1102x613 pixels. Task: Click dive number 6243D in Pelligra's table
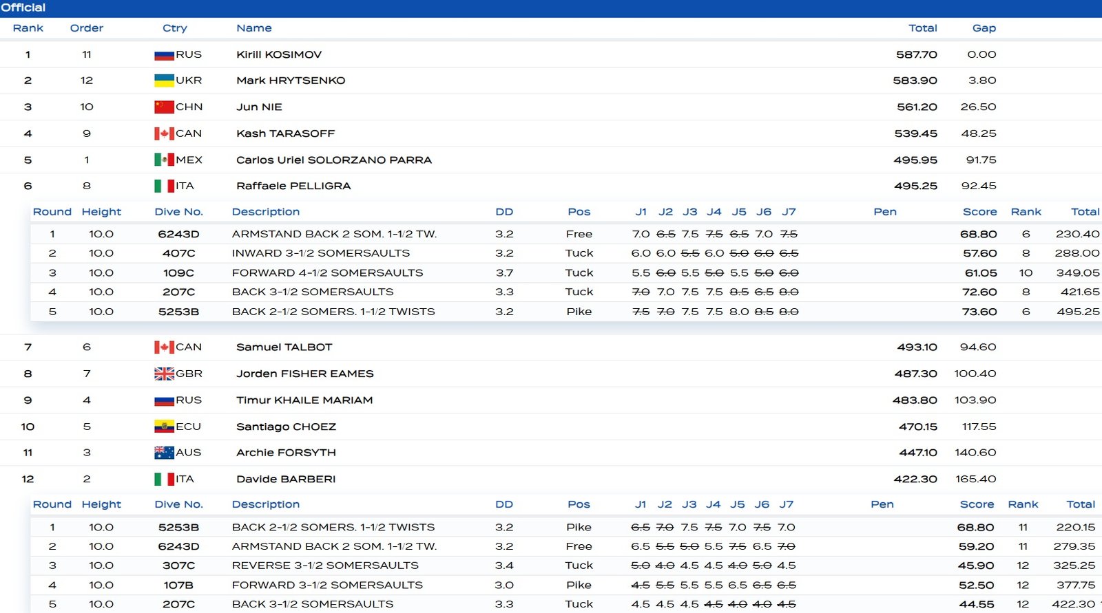coord(179,234)
